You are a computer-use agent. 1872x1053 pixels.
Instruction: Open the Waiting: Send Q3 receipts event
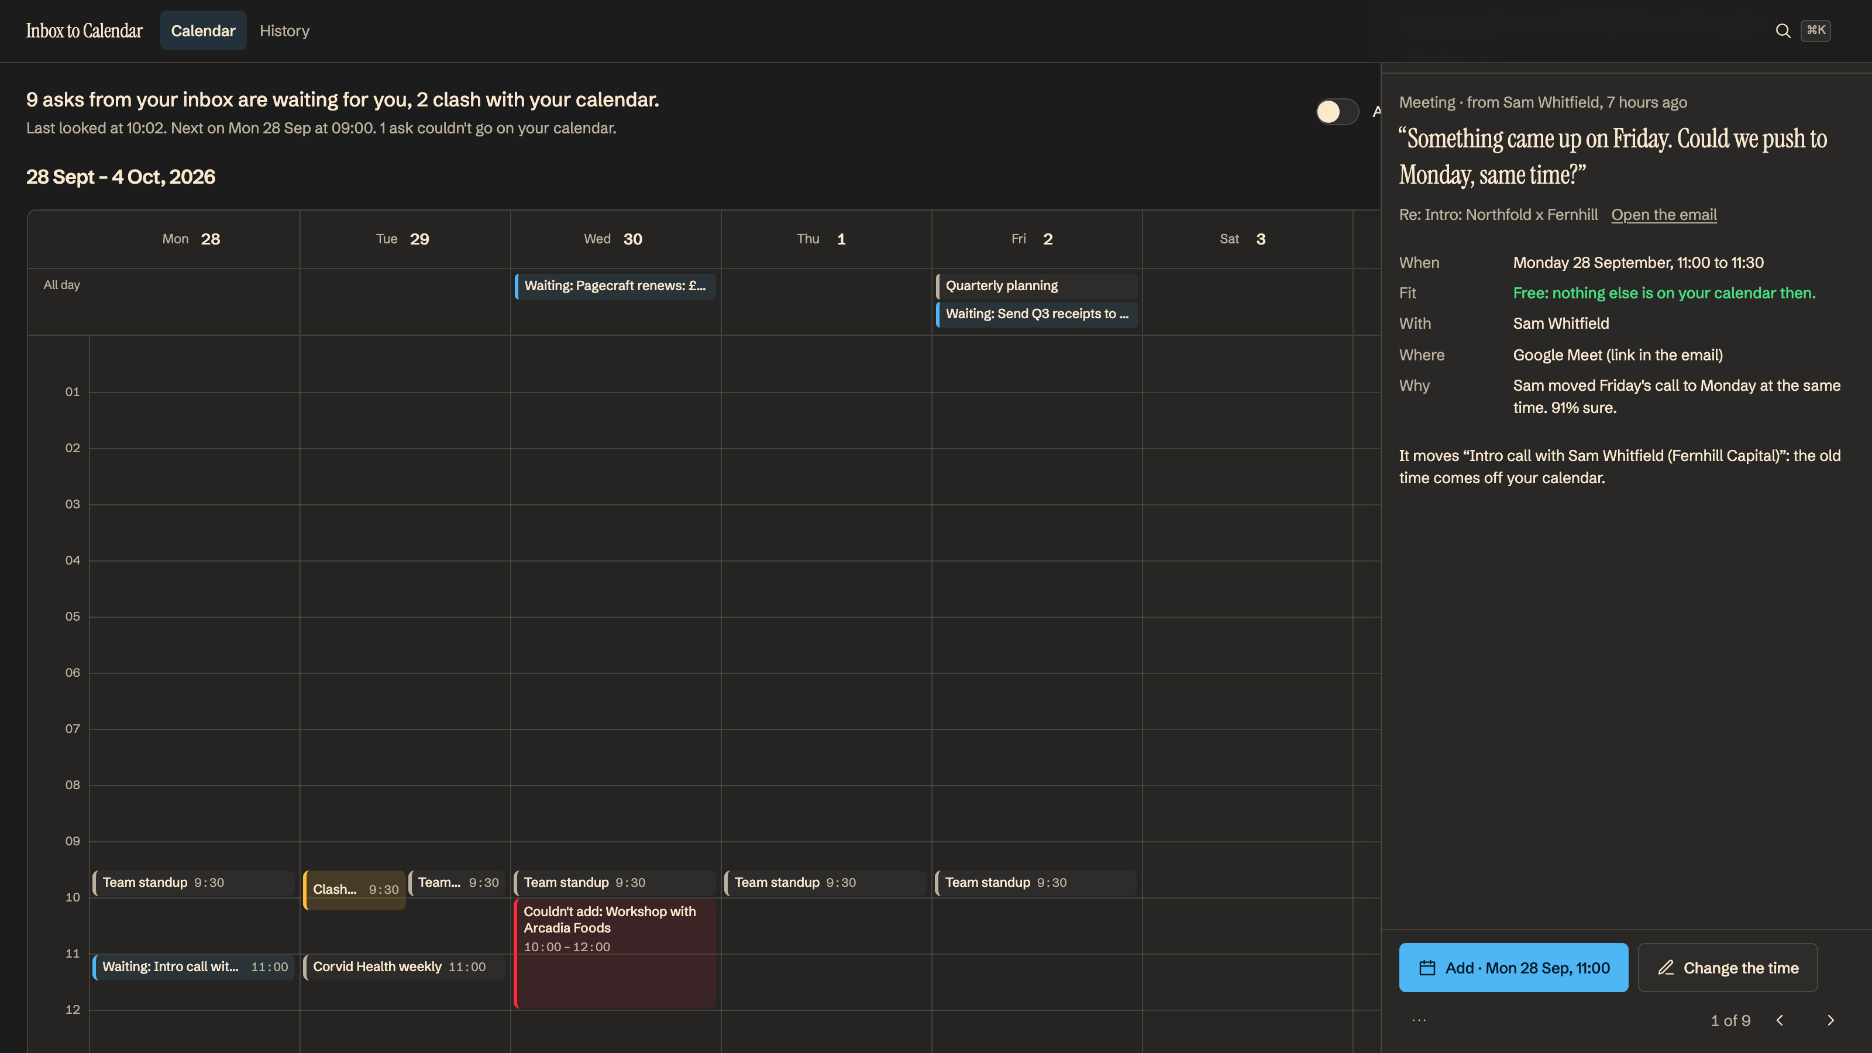1037,314
